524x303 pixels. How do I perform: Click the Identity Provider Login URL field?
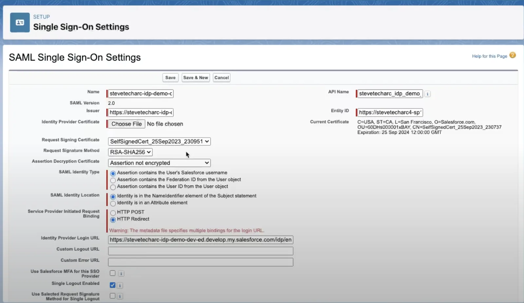(x=200, y=240)
